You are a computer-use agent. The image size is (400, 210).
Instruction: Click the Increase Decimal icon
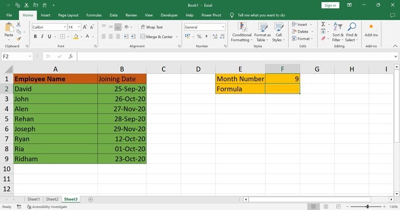coord(215,36)
